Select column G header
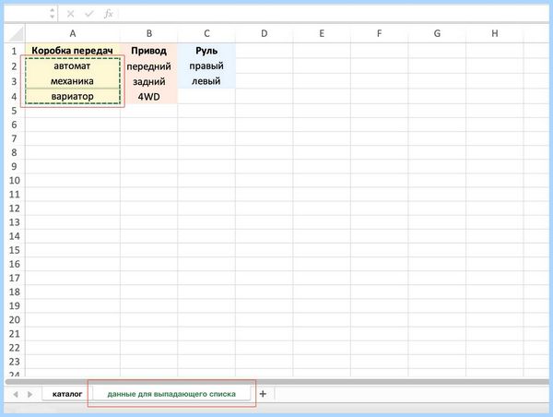The width and height of the screenshot is (553, 417). tap(437, 33)
